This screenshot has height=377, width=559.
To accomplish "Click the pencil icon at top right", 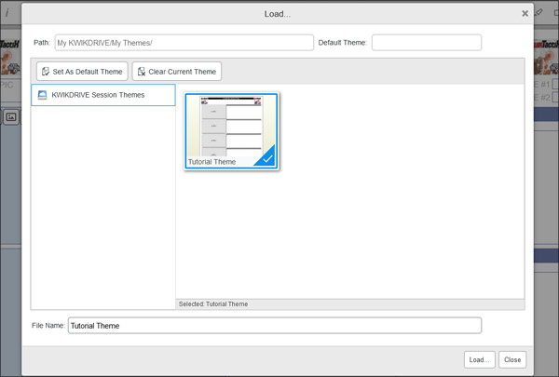I will point(539,13).
